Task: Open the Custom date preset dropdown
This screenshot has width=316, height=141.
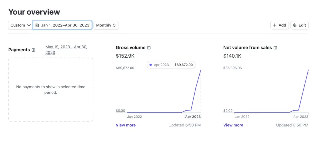Action: pos(21,25)
